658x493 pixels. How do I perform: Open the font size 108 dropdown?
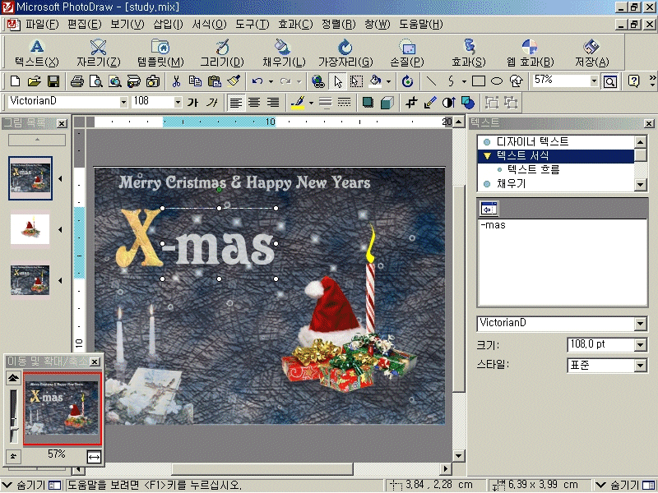(x=178, y=102)
